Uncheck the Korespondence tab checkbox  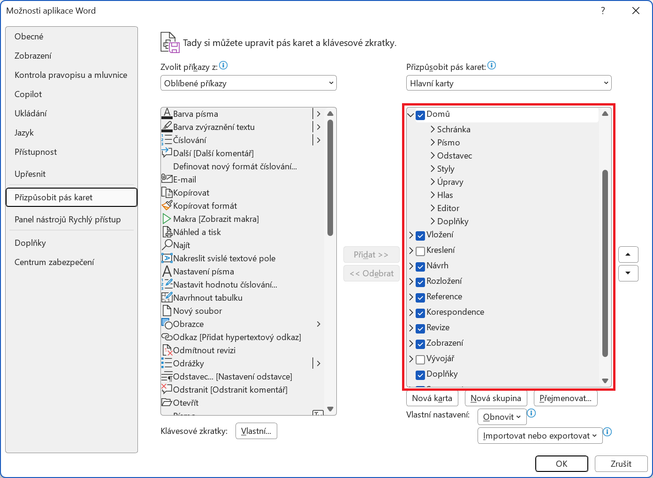420,313
